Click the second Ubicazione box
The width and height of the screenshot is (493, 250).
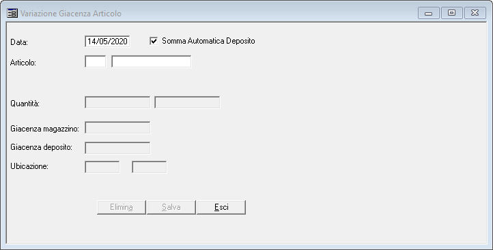(x=150, y=167)
